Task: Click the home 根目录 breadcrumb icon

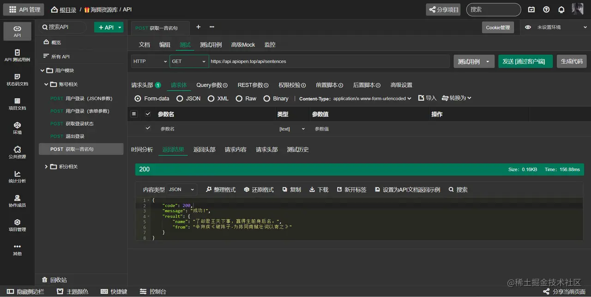Action: (x=54, y=9)
